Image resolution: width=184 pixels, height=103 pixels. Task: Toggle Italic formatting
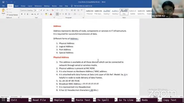coord(25,14)
